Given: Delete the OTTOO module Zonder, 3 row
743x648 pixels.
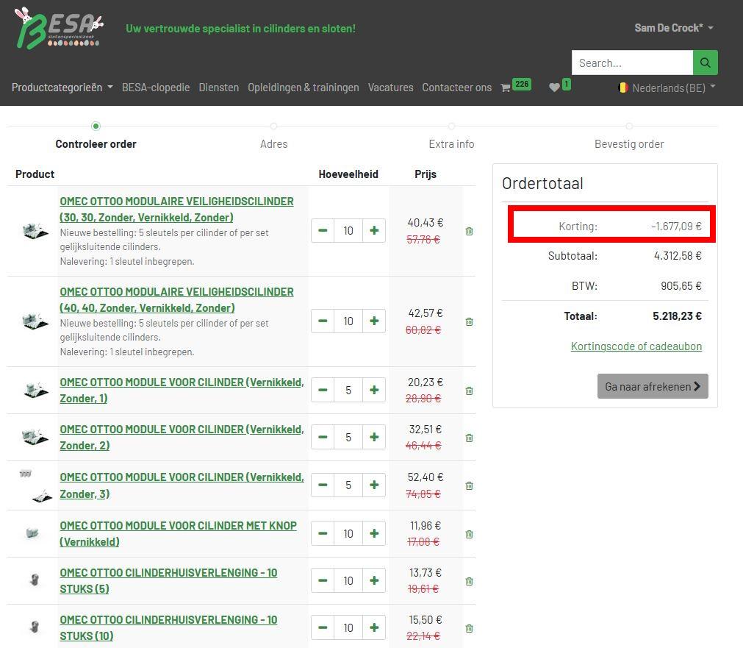Looking at the screenshot, I should pyautogui.click(x=469, y=485).
